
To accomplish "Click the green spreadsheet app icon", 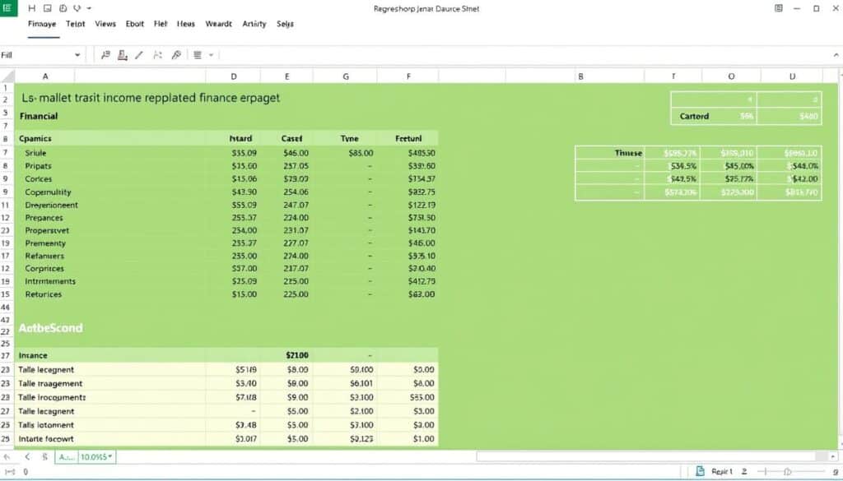I will tap(7, 7).
